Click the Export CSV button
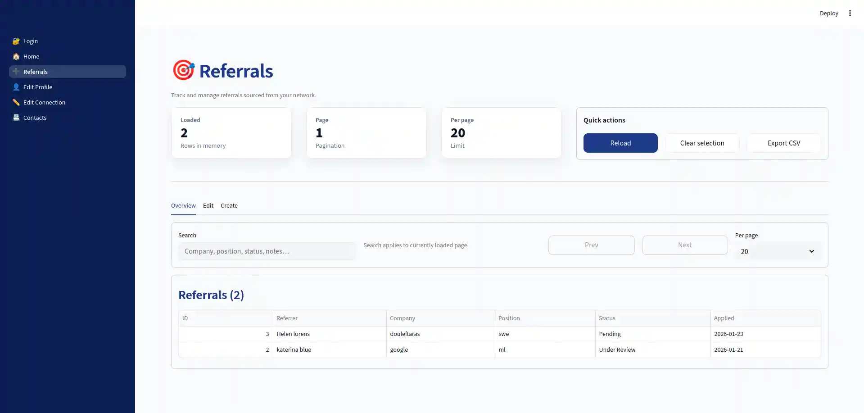This screenshot has height=413, width=864. click(x=783, y=143)
